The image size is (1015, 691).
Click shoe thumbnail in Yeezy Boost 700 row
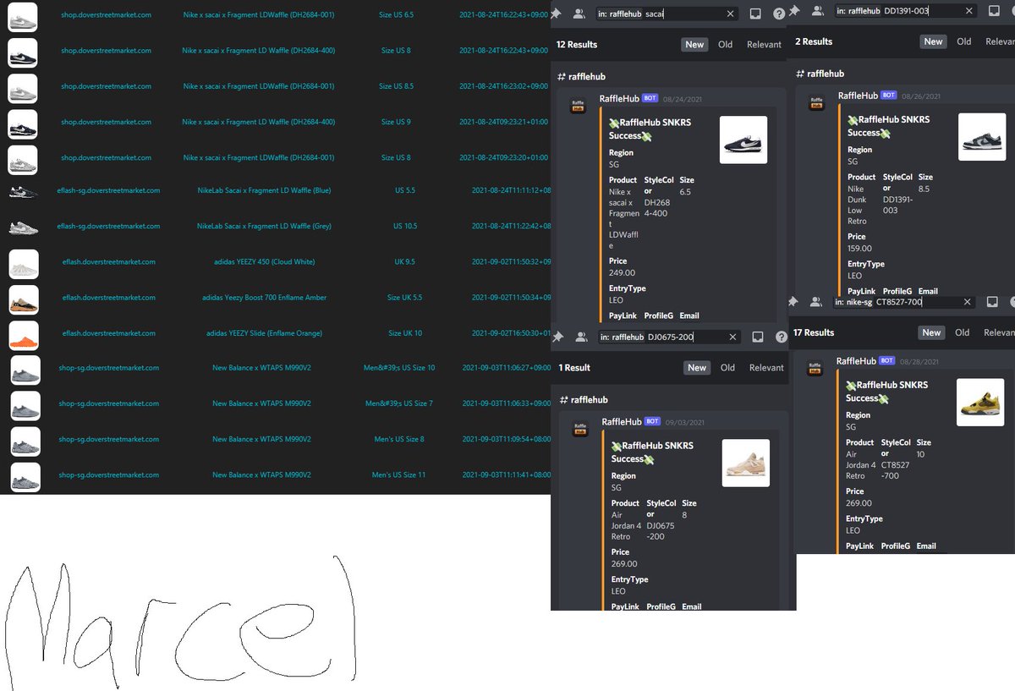click(23, 300)
